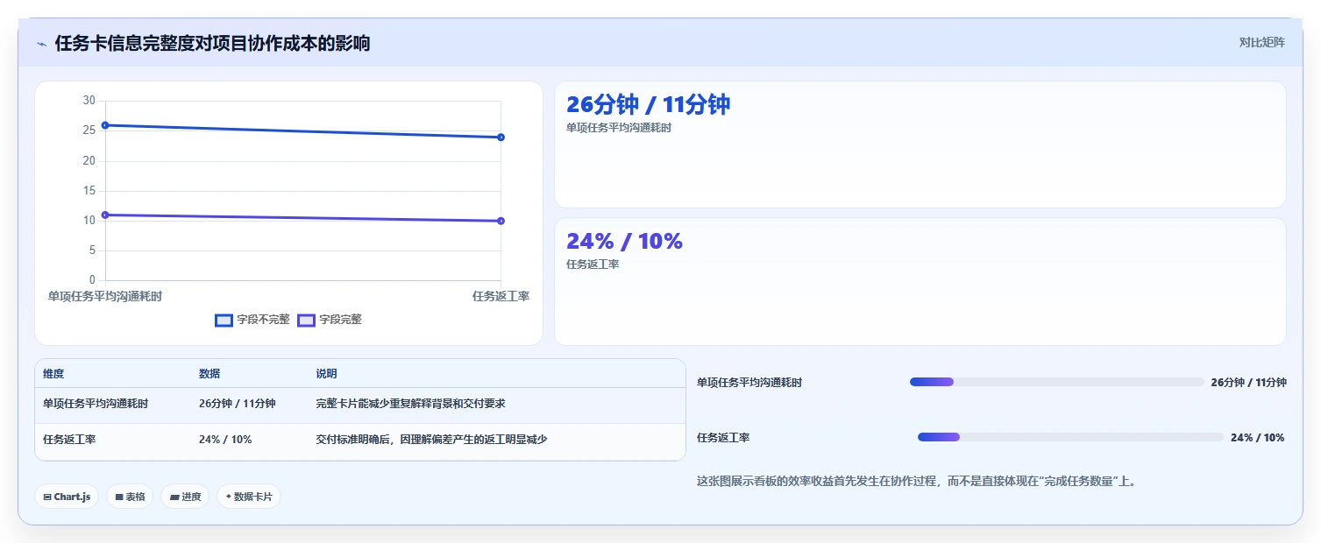Click the 说明 table column header
1321x543 pixels.
click(326, 374)
